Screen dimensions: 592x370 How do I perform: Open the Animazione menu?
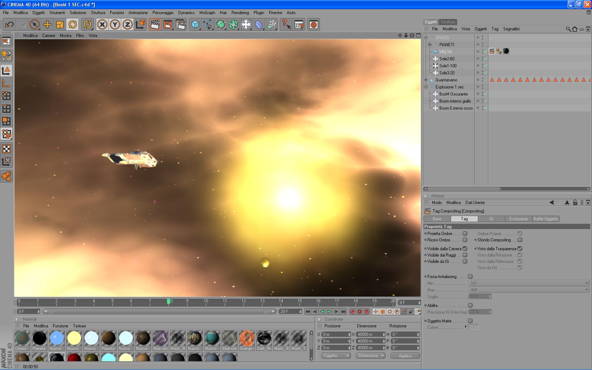coord(138,12)
